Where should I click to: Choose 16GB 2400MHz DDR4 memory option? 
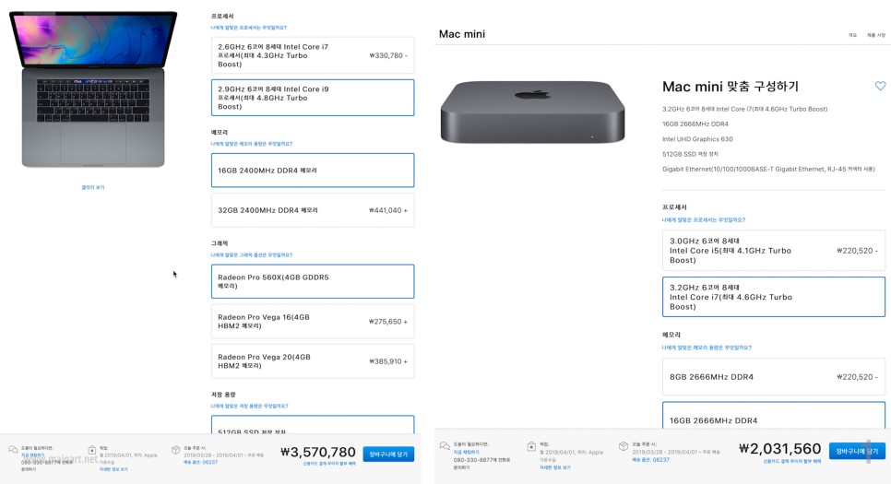[313, 171]
